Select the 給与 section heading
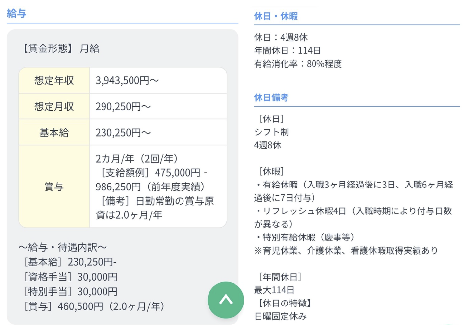This screenshot has width=470, height=328. [x=17, y=13]
